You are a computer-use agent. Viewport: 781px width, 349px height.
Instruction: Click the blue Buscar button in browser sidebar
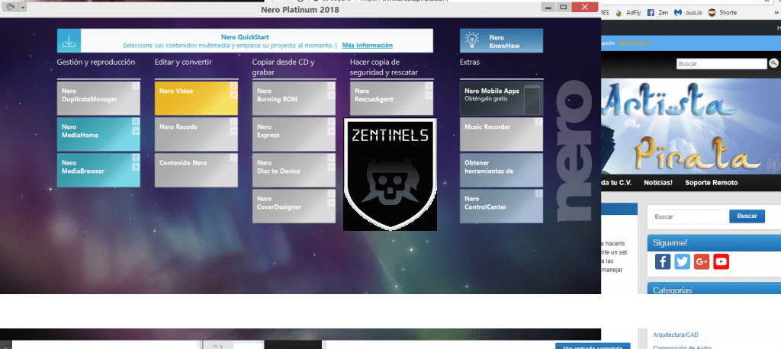[747, 216]
